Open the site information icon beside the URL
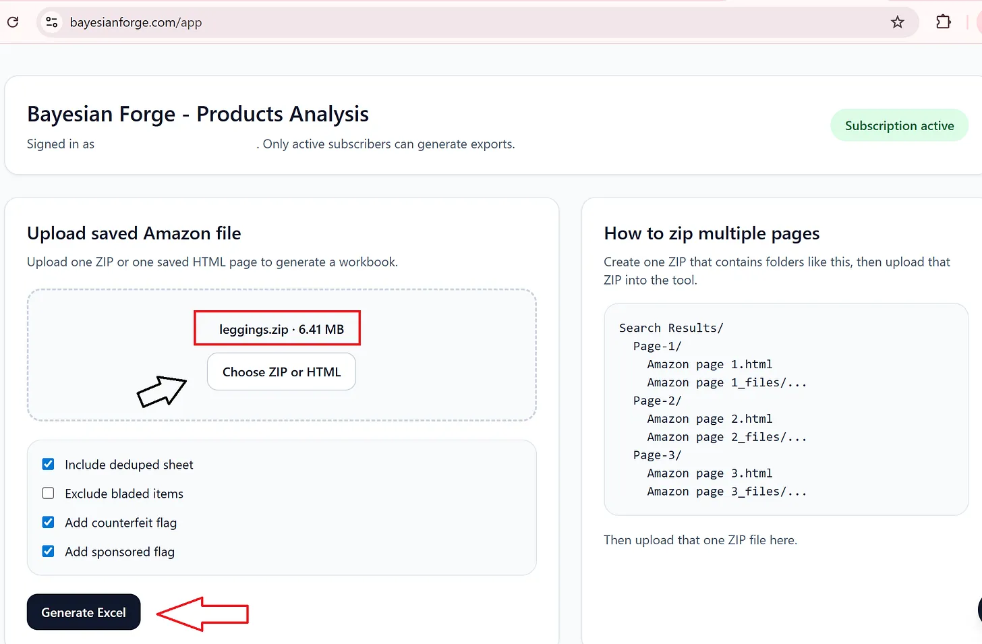 [51, 22]
